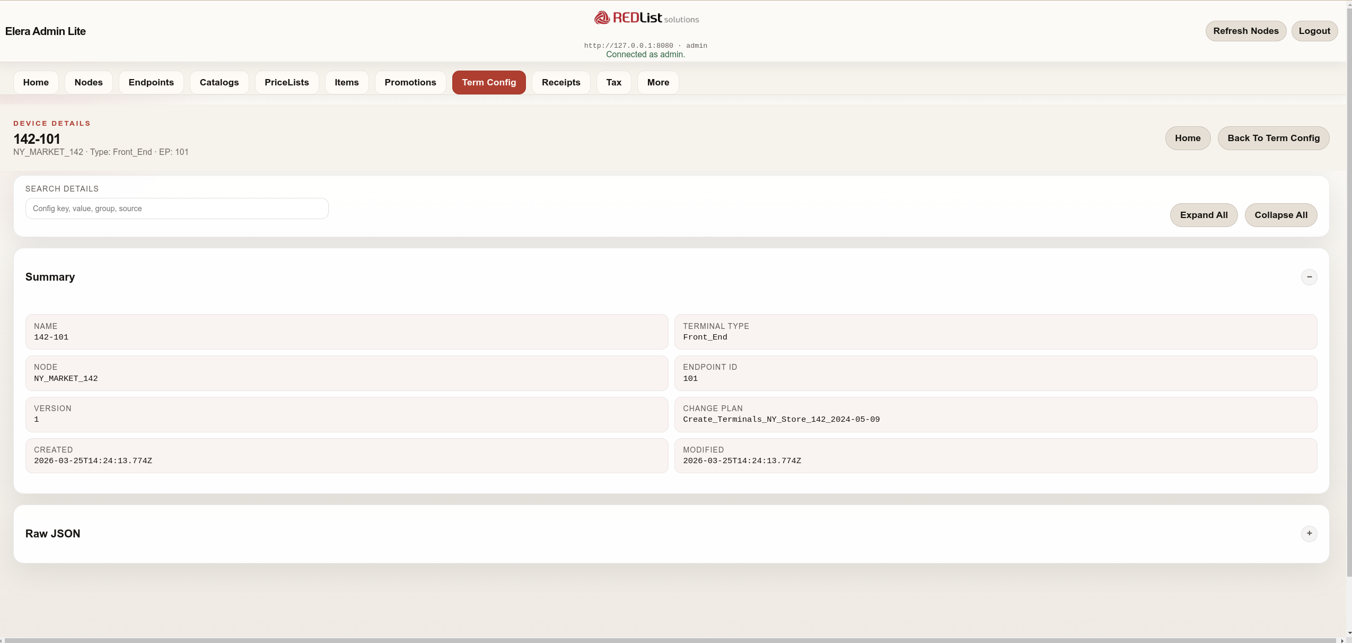The height and width of the screenshot is (643, 1352).
Task: Go to the Catalogs tab
Action: point(219,82)
